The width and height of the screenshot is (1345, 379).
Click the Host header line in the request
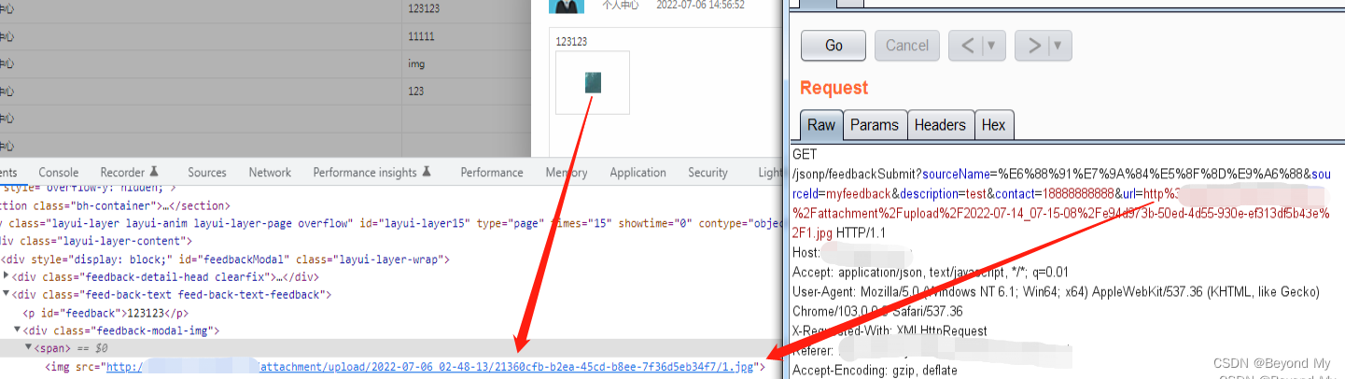(852, 252)
